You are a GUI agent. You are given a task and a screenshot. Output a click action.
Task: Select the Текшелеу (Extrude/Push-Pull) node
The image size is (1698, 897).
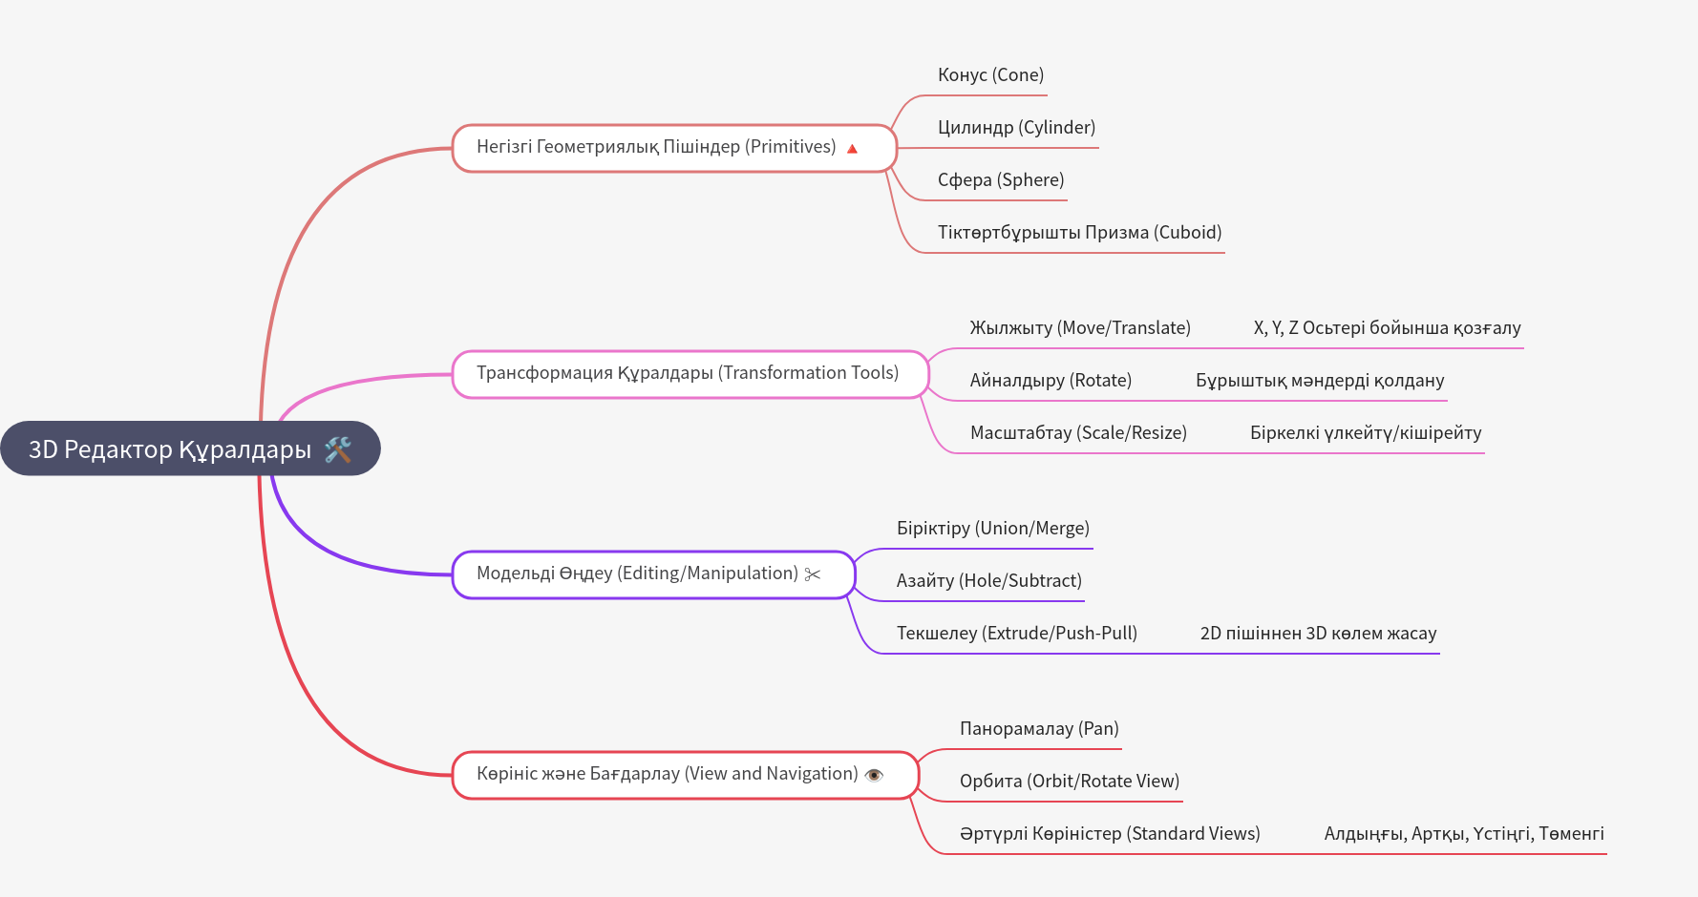click(1016, 634)
